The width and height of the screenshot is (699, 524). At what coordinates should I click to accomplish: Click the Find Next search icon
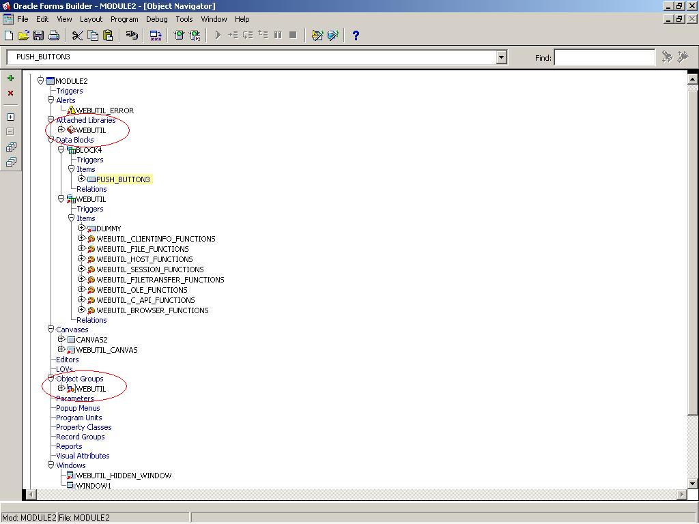[x=668, y=57]
